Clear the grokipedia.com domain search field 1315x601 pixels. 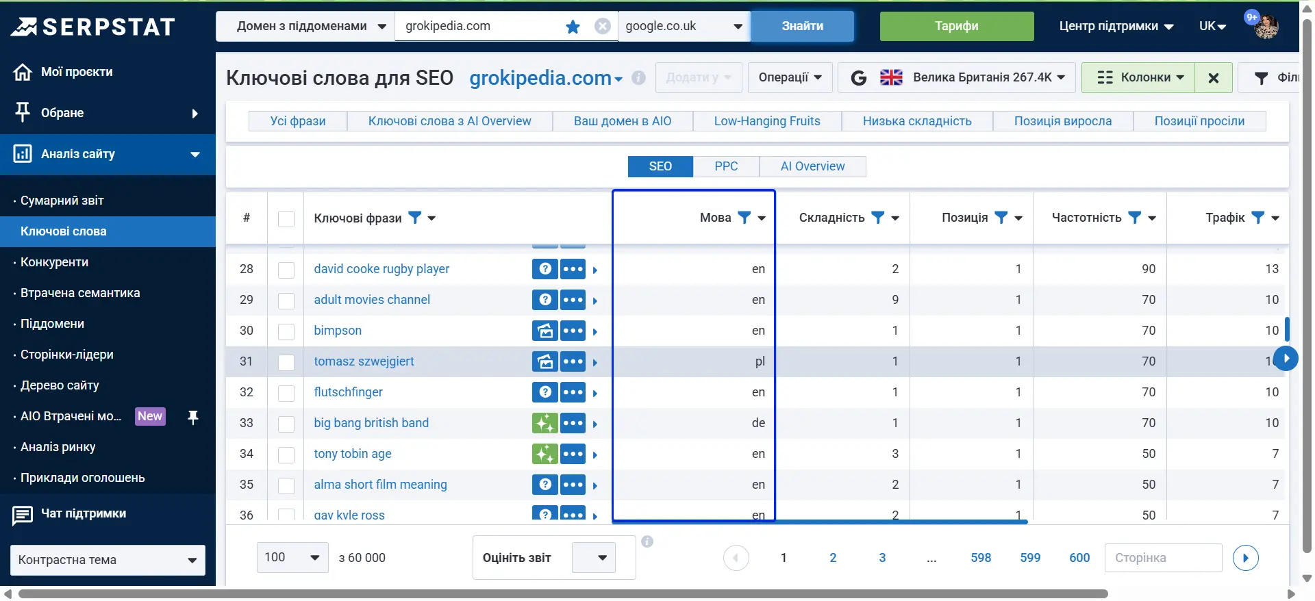click(602, 27)
